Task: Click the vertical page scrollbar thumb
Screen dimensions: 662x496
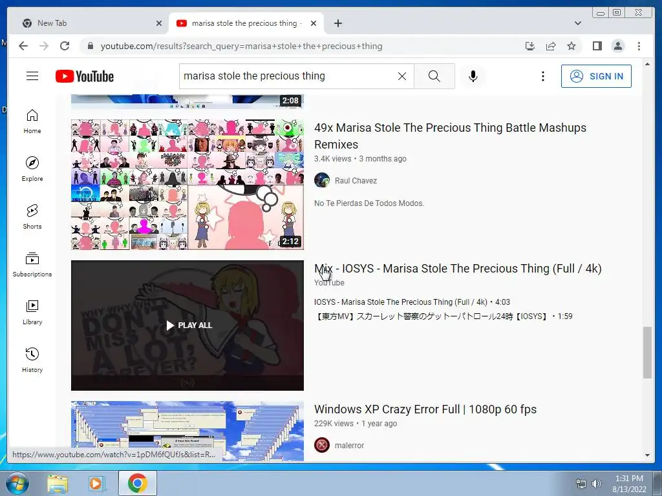Action: (647, 352)
